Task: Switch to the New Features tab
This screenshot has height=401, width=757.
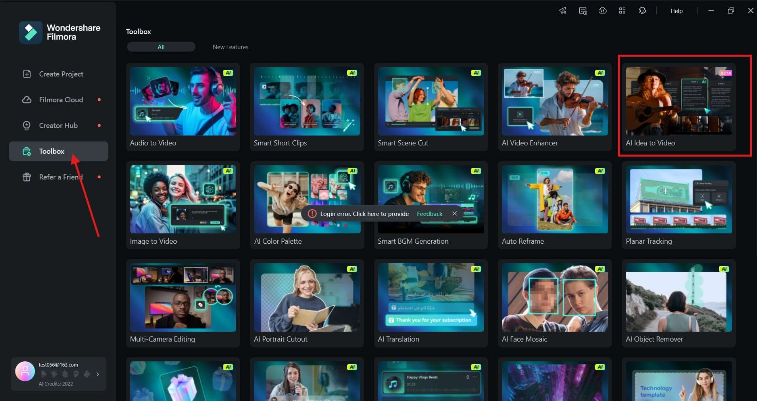Action: pos(231,47)
